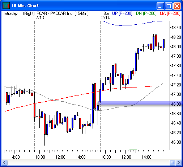
Task: Maximize the 15 Min. Chart window
Action: tap(169, 6)
